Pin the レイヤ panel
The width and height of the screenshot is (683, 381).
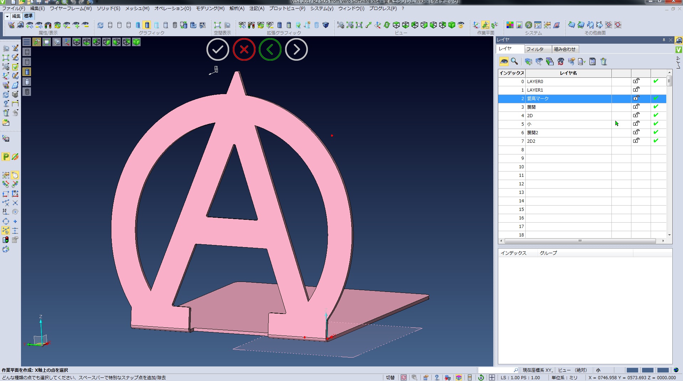[x=664, y=40]
